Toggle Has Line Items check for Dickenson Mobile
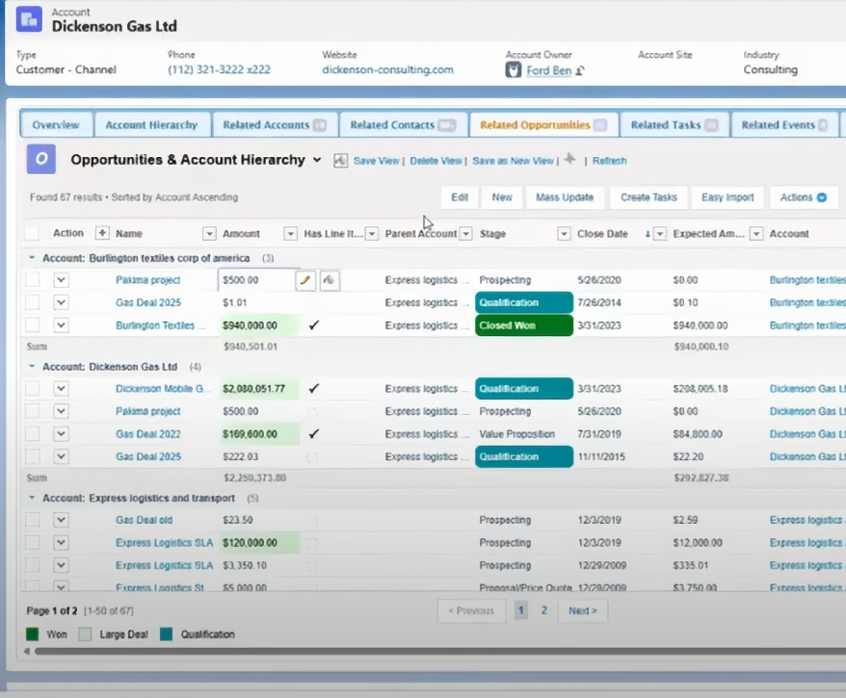 pos(313,388)
